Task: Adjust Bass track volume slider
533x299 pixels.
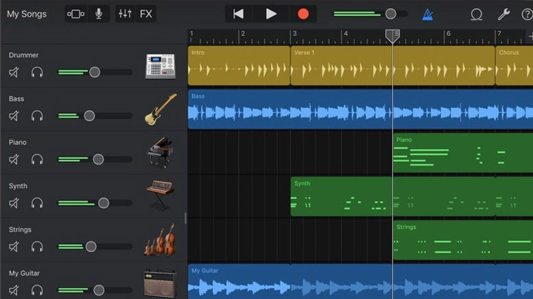Action: tap(89, 116)
